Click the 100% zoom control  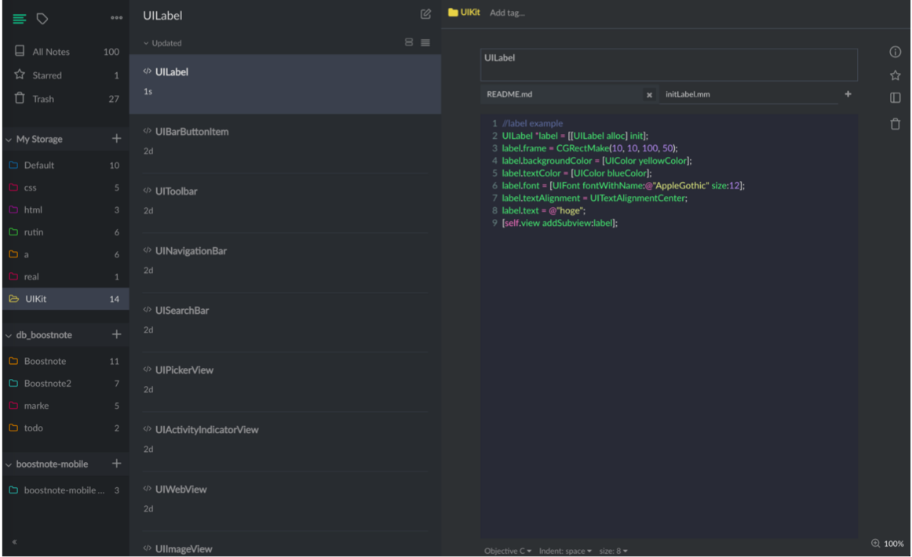pos(888,544)
